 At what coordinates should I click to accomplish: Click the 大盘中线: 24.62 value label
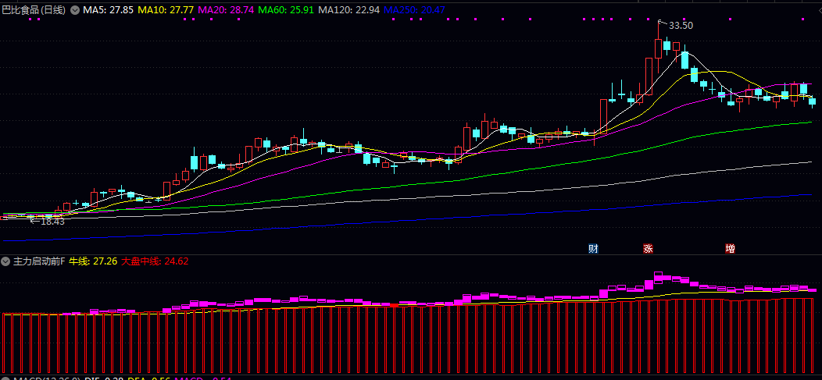tap(155, 261)
